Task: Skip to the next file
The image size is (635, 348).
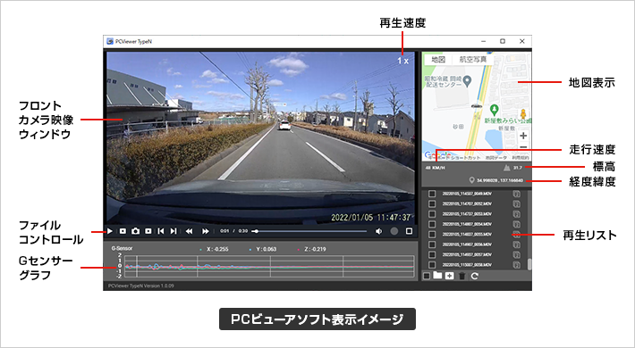Action: pyautogui.click(x=174, y=231)
